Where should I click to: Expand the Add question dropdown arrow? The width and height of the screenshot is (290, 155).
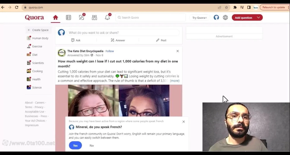[x=258, y=17]
